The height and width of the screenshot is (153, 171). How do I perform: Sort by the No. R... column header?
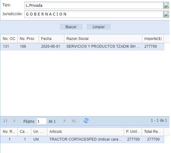pyautogui.click(x=9, y=132)
